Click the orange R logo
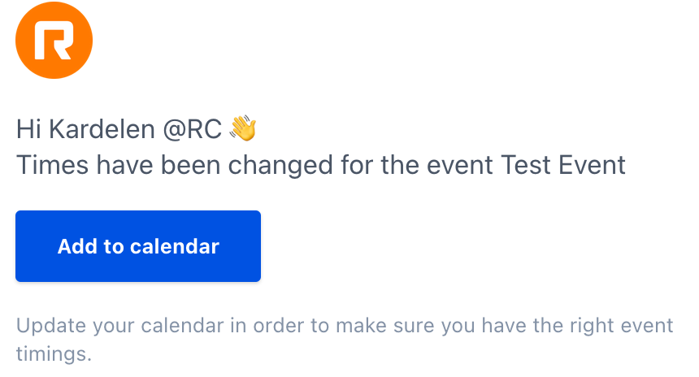699x377 pixels. tap(54, 40)
